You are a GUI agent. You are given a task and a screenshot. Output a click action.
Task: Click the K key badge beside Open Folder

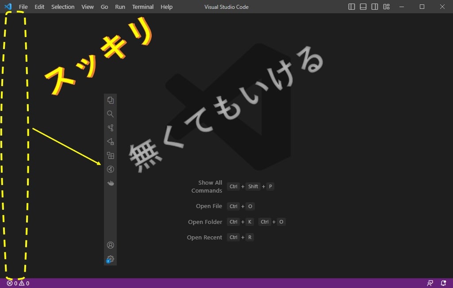pos(250,222)
